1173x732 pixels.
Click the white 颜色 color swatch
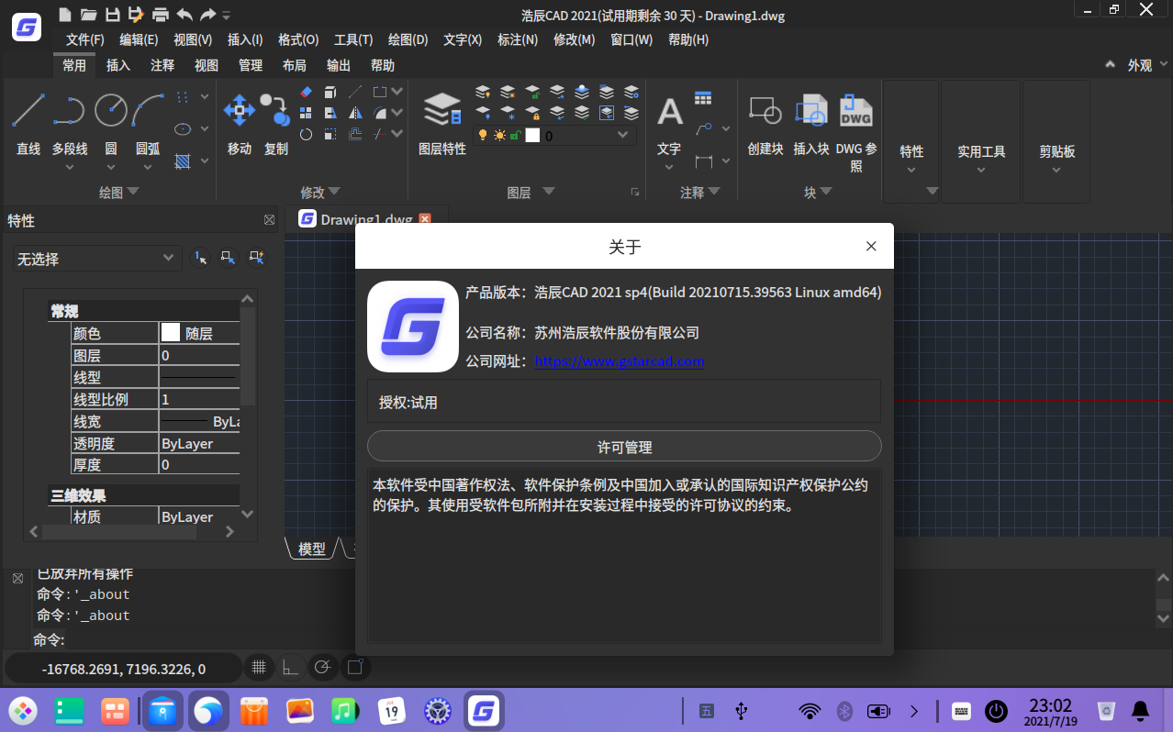click(x=171, y=333)
